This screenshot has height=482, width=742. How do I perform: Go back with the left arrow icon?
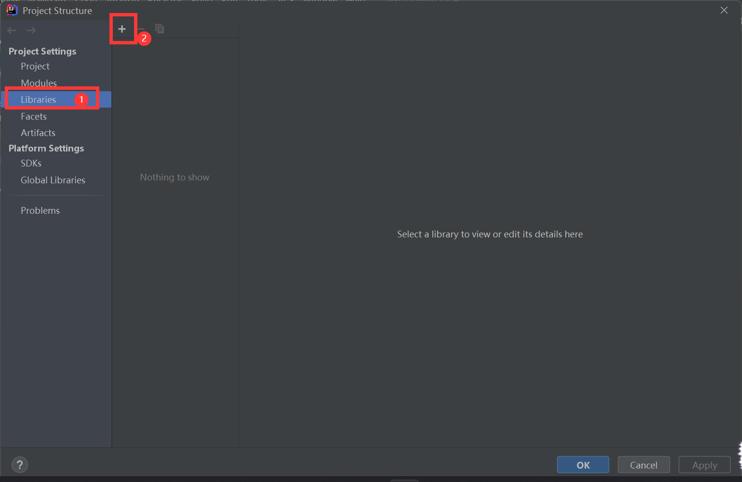[x=12, y=30]
